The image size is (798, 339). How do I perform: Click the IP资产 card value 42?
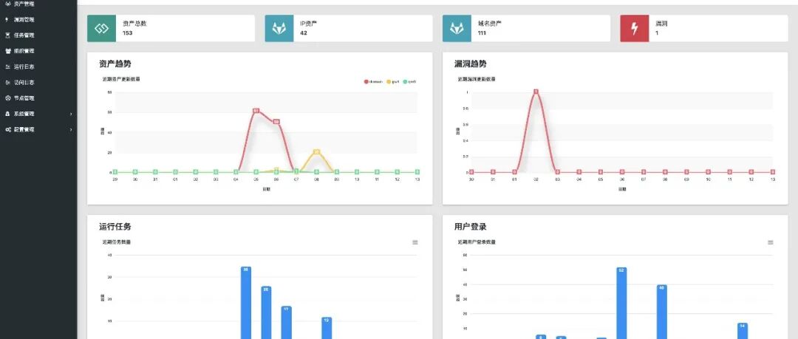point(304,33)
